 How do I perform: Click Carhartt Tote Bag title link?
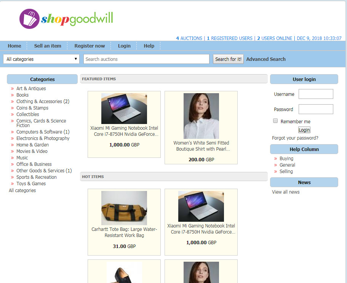pos(124,232)
